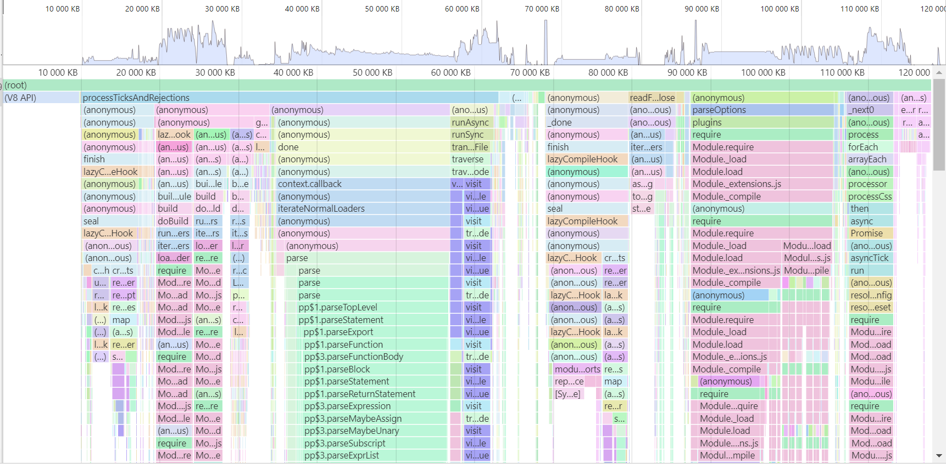Select the pp$3.parseExpression frame

(375, 406)
